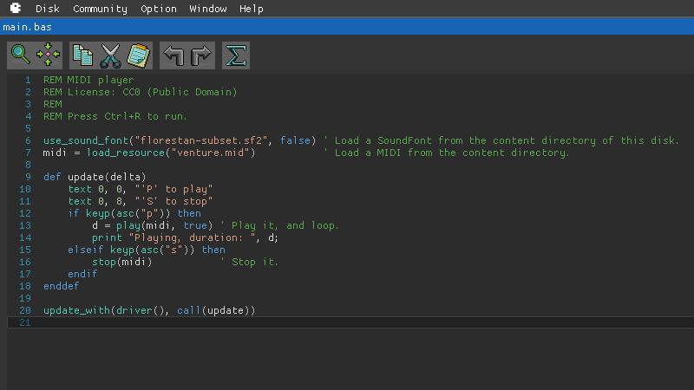Viewport: 694px width, 390px height.
Task: Click the "venture.mid" string in code
Action: pos(215,153)
